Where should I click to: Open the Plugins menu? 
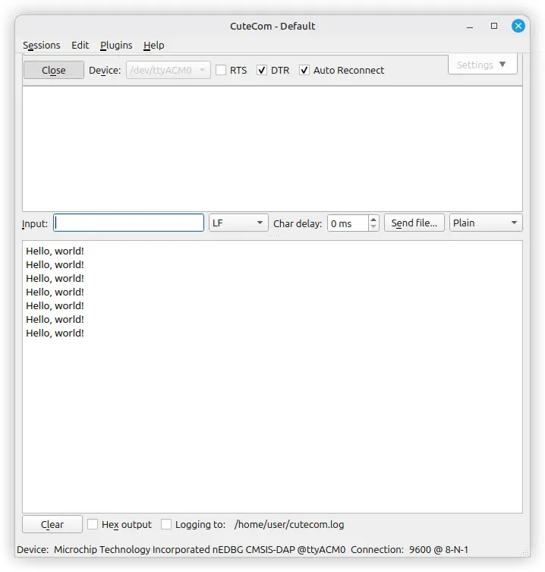click(116, 46)
